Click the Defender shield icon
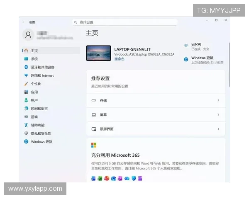The width and height of the screenshot is (249, 199). 134,178
